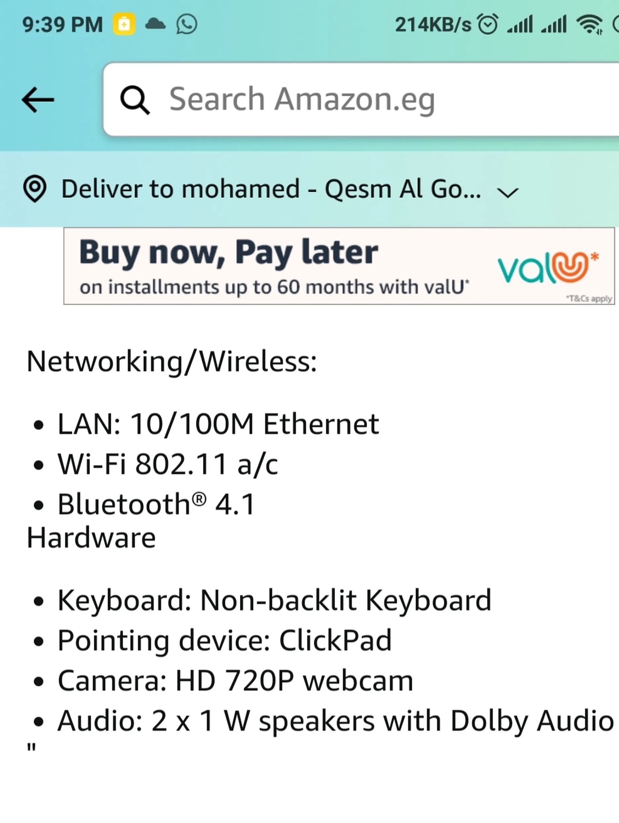Tap the alarm clock status icon

coord(488,24)
